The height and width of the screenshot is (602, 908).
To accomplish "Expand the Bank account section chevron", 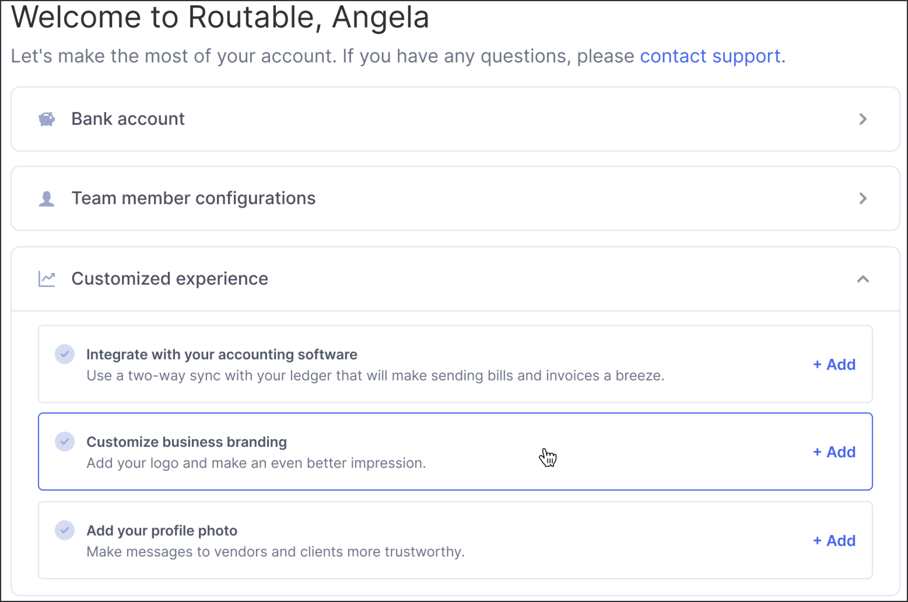I will click(x=863, y=119).
